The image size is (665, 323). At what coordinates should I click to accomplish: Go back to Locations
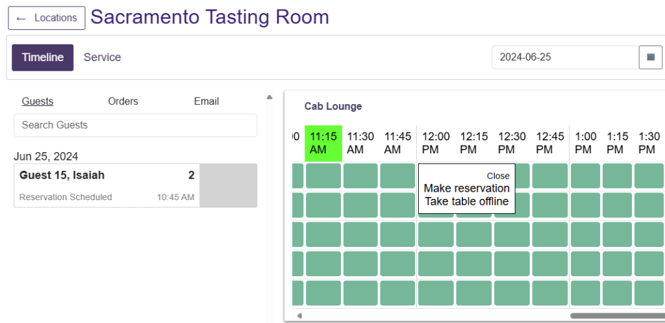(47, 18)
